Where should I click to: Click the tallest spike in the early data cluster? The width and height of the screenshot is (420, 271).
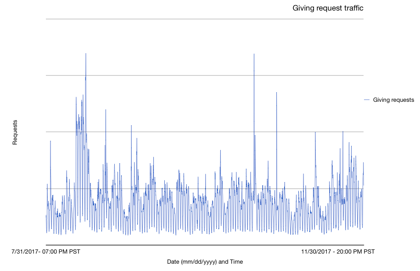86,54
